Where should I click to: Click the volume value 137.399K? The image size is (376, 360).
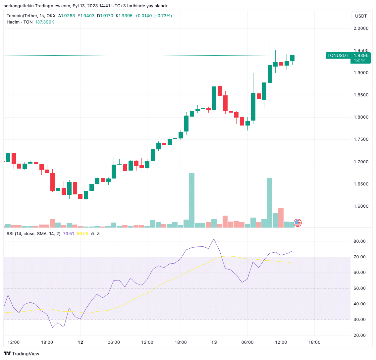coord(44,22)
